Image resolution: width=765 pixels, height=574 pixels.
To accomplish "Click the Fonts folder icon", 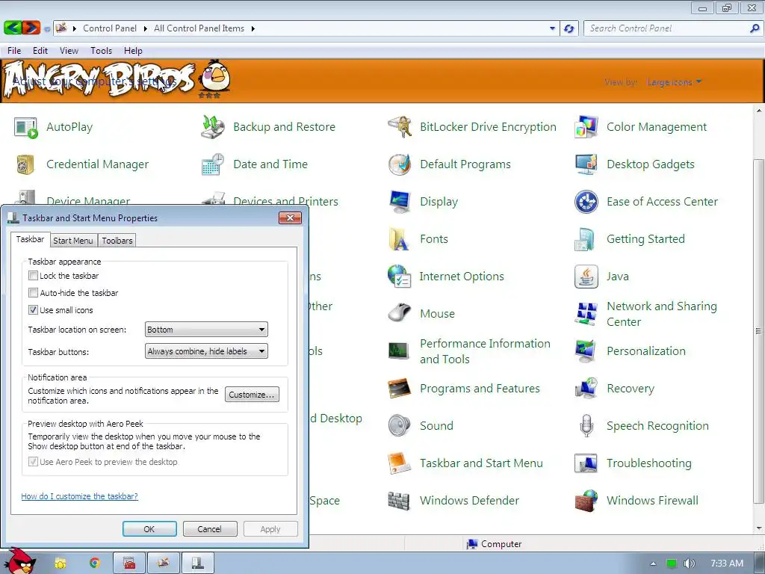I will tap(400, 239).
